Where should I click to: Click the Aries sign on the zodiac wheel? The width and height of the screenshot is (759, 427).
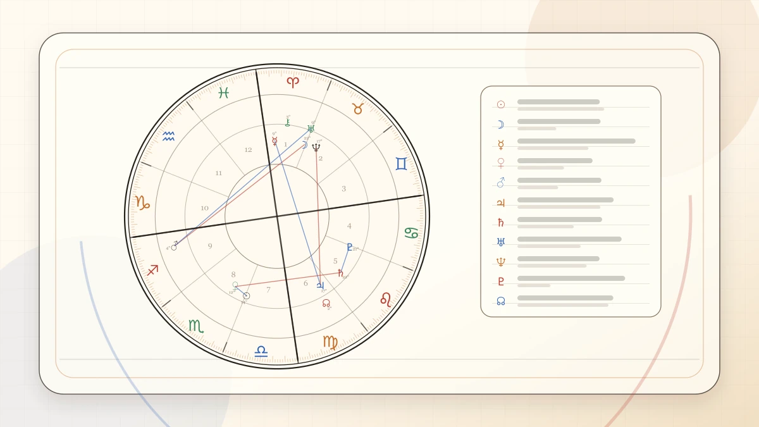[292, 82]
